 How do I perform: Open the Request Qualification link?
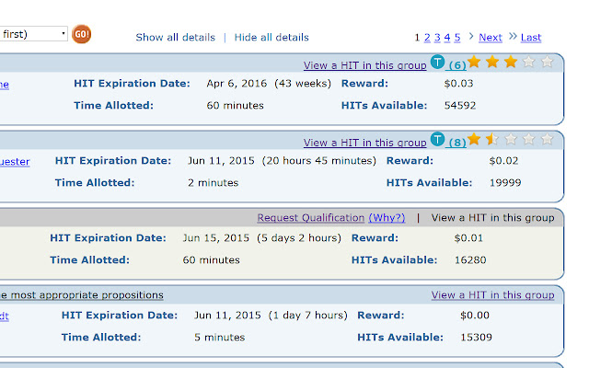311,218
